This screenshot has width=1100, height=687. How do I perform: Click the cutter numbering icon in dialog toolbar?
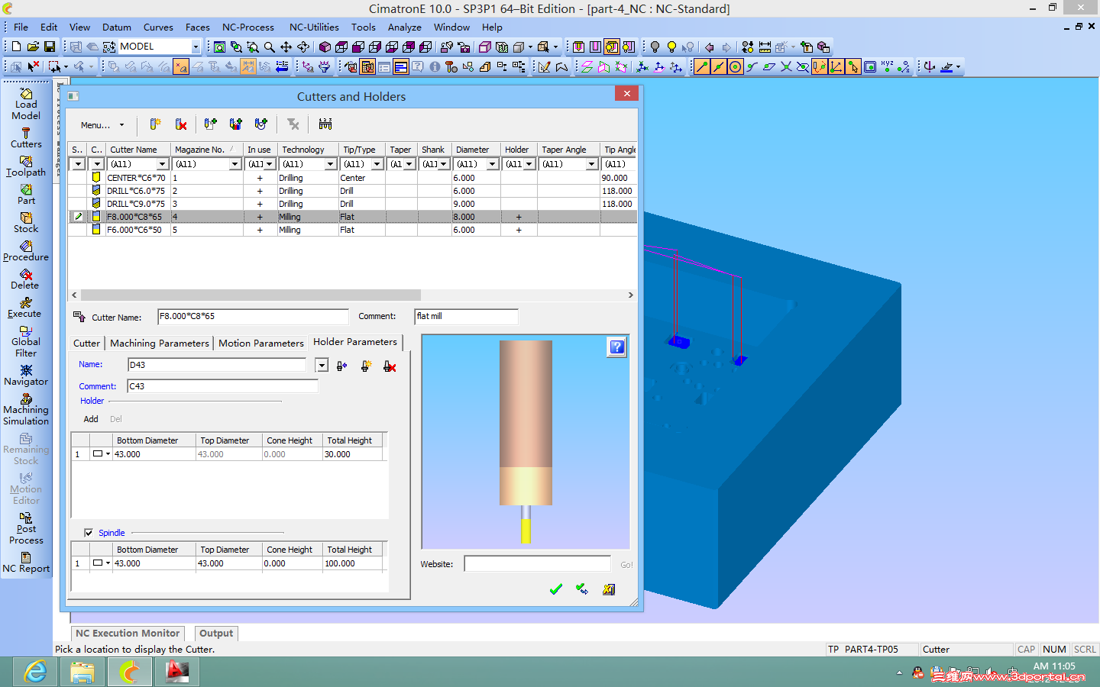point(325,124)
